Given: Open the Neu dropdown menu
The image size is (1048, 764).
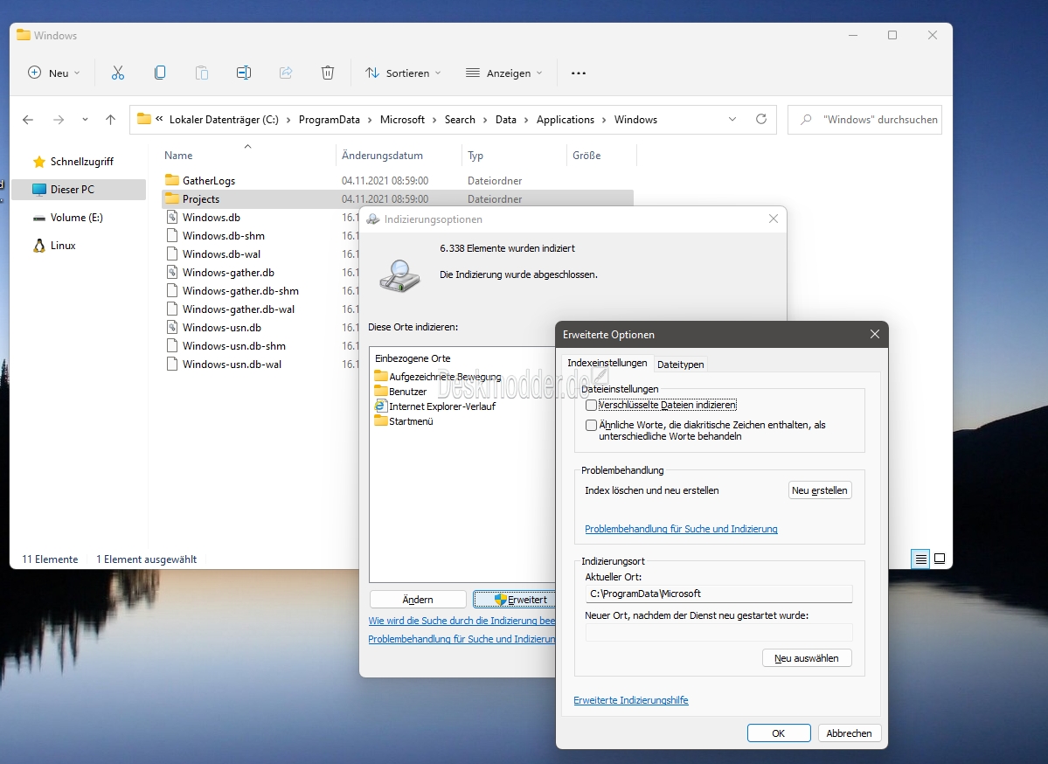Looking at the screenshot, I should click(54, 73).
